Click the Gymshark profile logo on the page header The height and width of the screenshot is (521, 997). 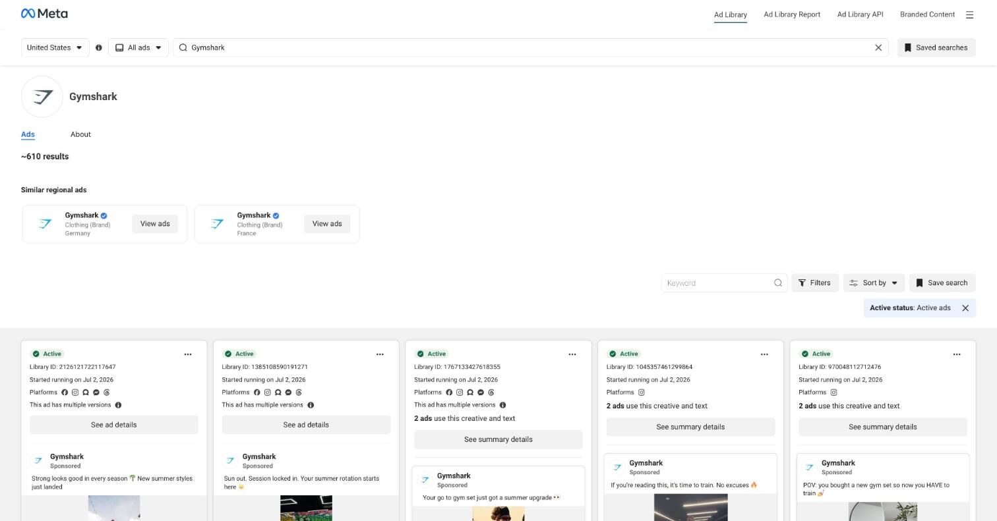(x=42, y=97)
